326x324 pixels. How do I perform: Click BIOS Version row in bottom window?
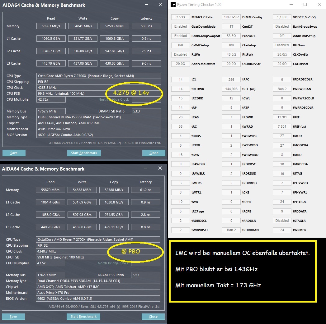click(x=98, y=299)
